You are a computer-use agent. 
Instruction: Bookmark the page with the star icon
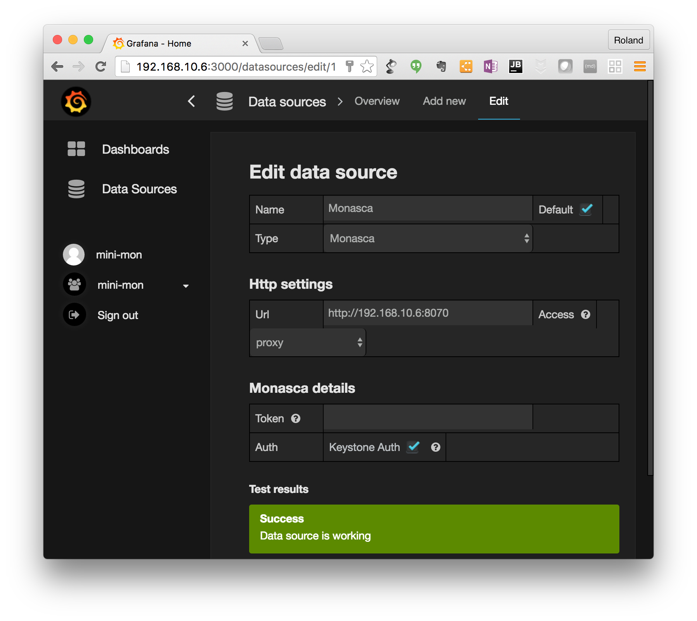point(367,66)
